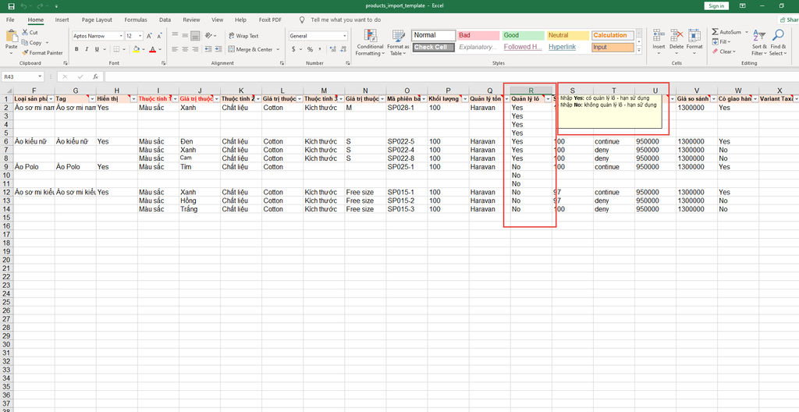The height and width of the screenshot is (412, 799).
Task: Toggle Bold formatting
Action: [x=76, y=49]
